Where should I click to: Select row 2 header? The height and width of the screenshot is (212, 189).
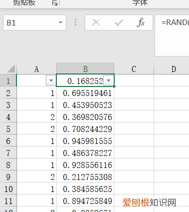(x=8, y=92)
